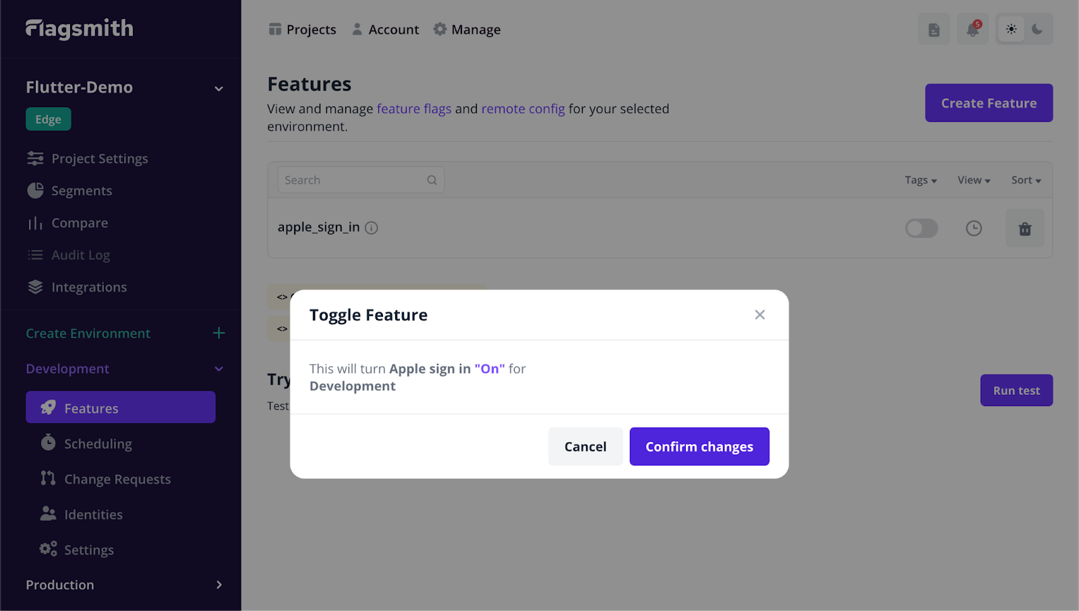Viewport: 1079px width, 611px height.
Task: Open Scheduling for Development environment
Action: pyautogui.click(x=98, y=443)
